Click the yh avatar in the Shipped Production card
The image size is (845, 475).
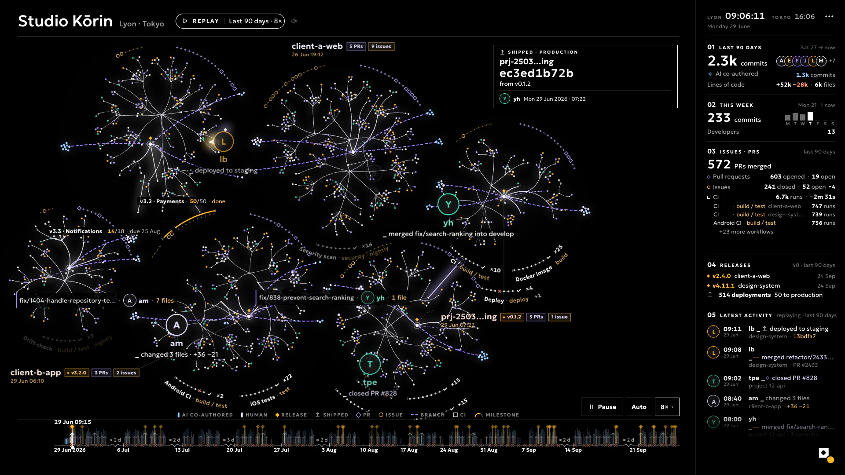pos(505,99)
